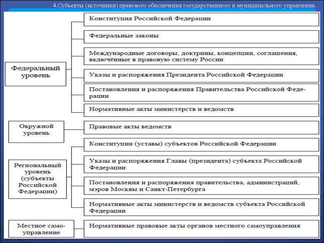The image size is (324, 243).
Task: Click the Региональный уровень box
Action: pyautogui.click(x=37, y=179)
